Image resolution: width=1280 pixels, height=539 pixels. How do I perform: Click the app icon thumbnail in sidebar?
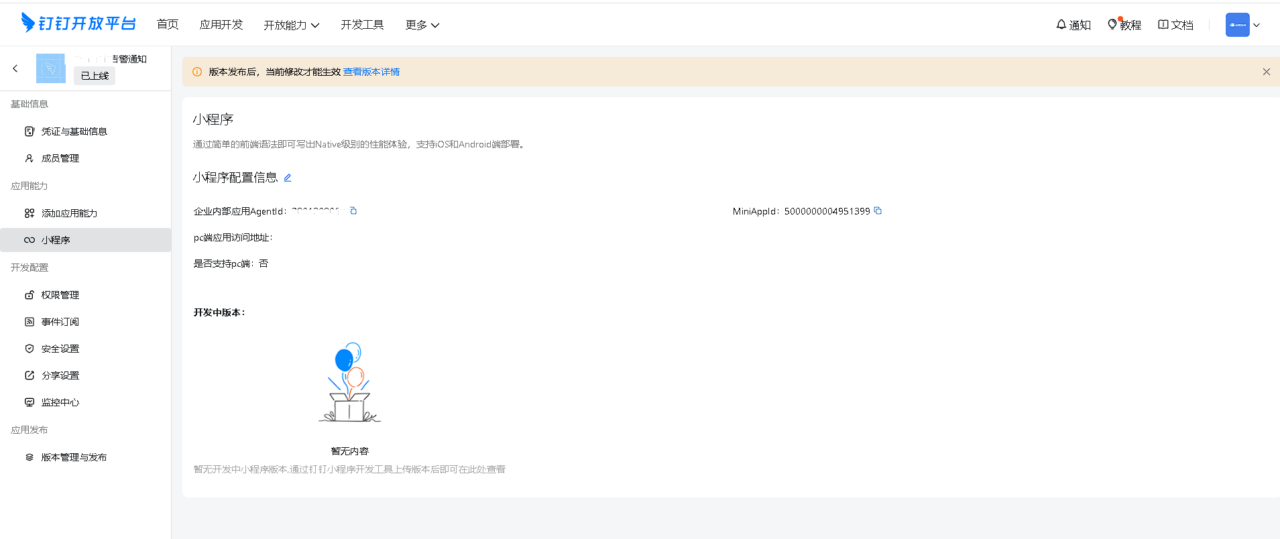pyautogui.click(x=51, y=68)
